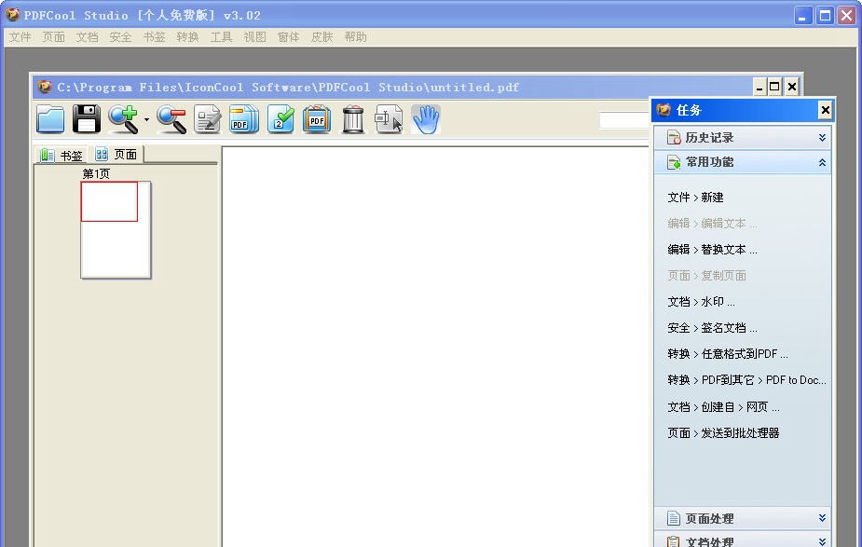This screenshot has height=547, width=862.
Task: Maximize the PDFCool Studio main window
Action: [825, 16]
